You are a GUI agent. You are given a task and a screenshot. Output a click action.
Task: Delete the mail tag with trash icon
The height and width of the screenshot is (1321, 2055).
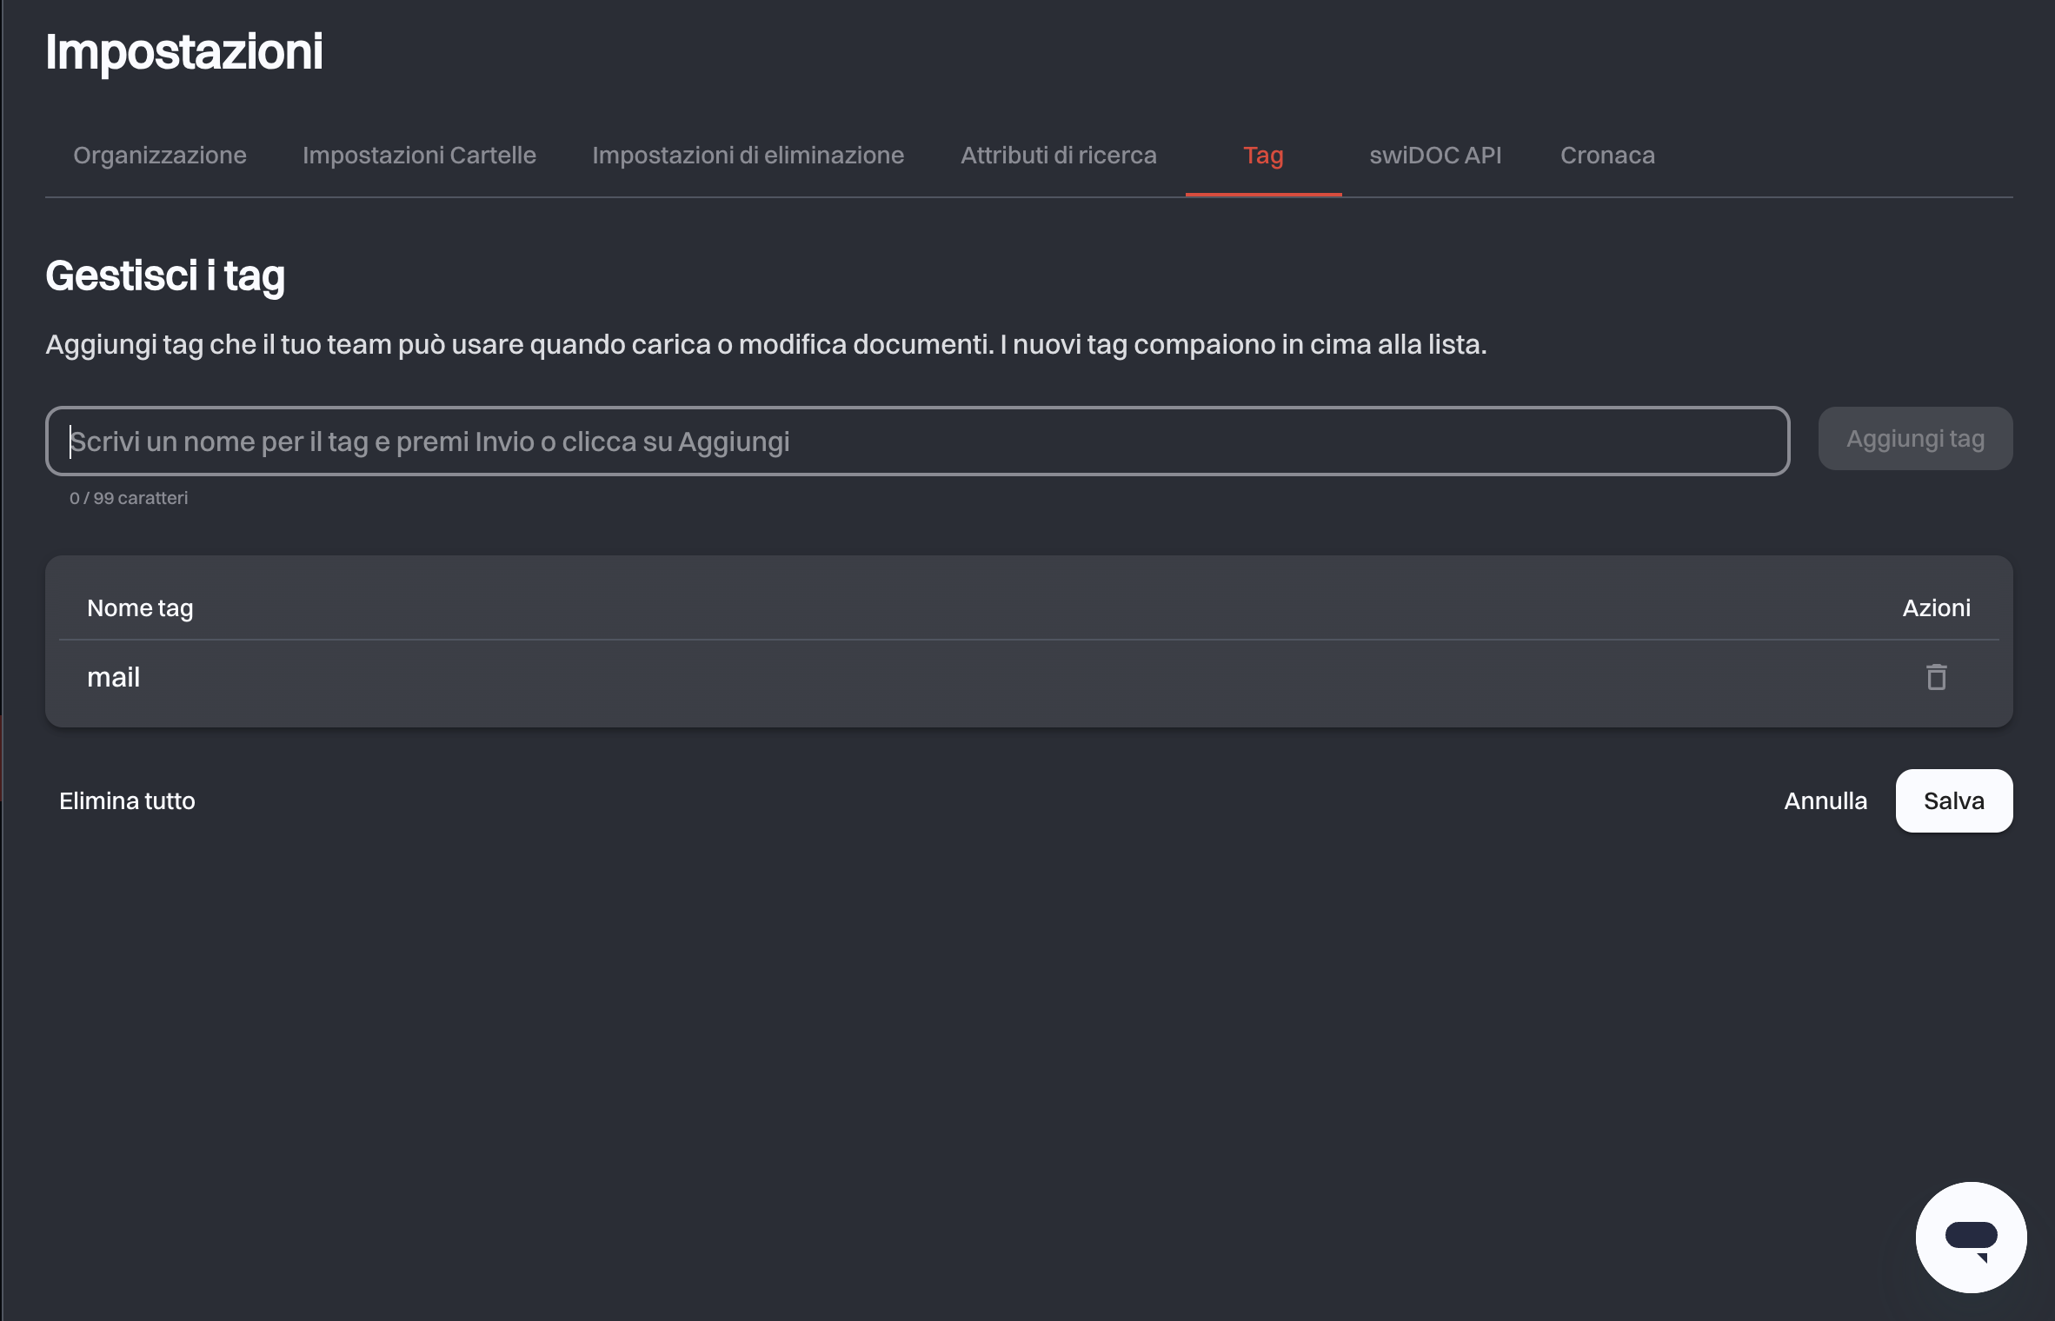click(1936, 677)
